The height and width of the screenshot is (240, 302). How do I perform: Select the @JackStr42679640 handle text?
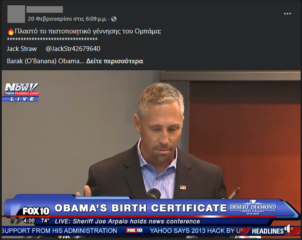pos(73,49)
